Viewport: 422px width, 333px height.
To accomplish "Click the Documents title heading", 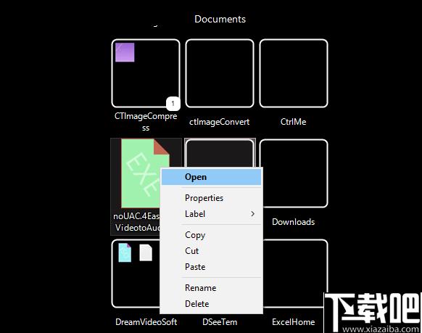I will click(x=220, y=19).
